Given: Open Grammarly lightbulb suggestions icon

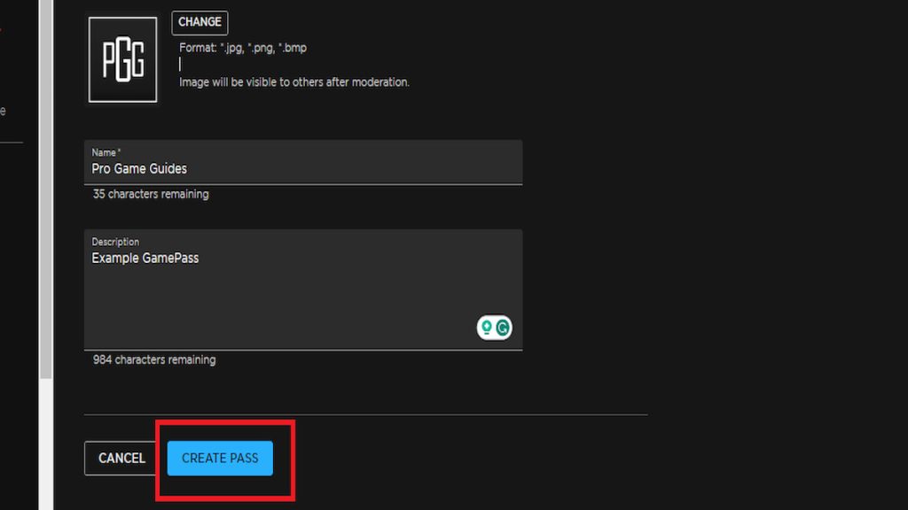Looking at the screenshot, I should [x=487, y=328].
